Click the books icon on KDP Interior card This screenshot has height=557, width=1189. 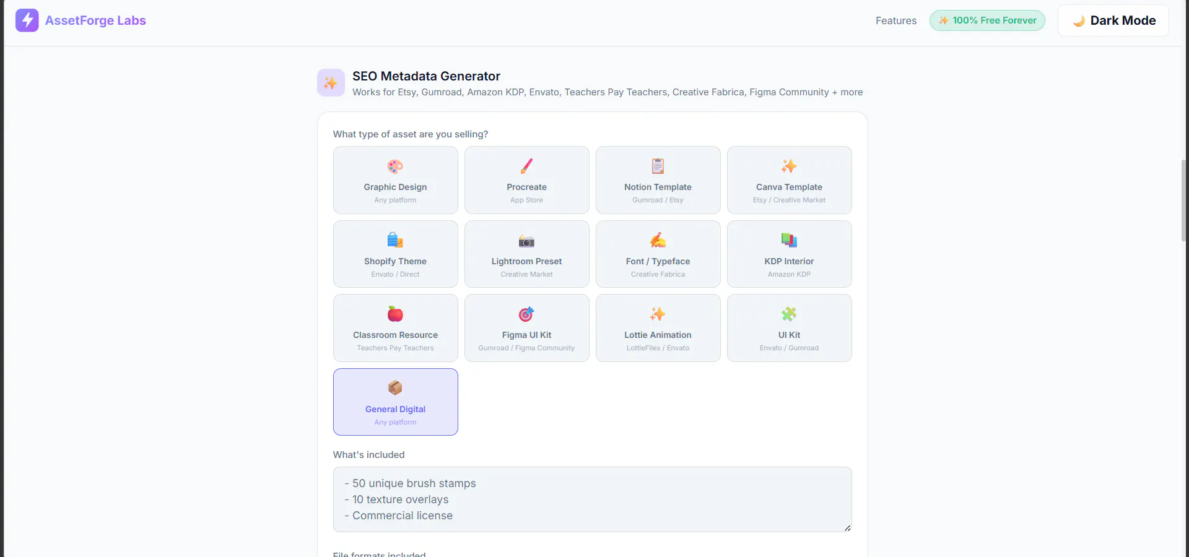[x=789, y=240]
